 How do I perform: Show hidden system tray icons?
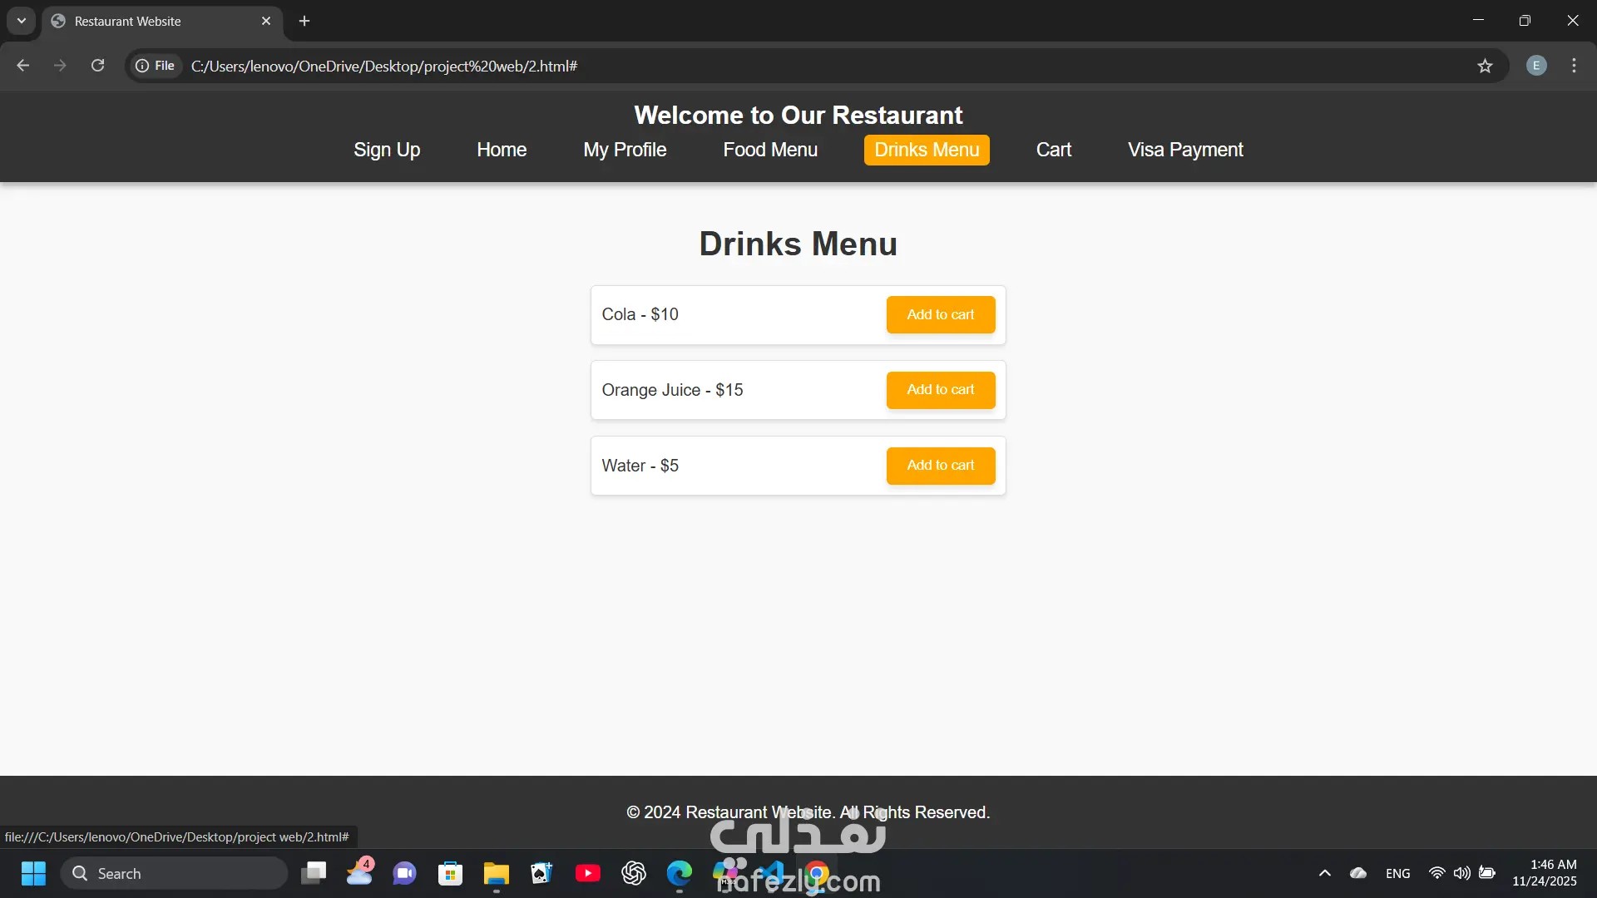[1325, 874]
